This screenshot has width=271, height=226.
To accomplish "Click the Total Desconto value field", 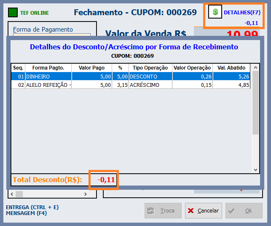I will (x=107, y=180).
